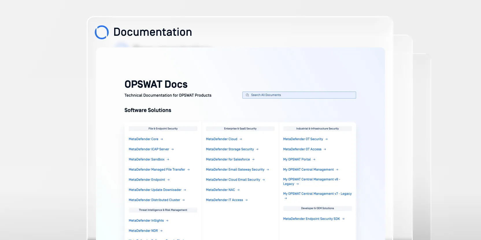Open the MetaDefender Sandbox link
The width and height of the screenshot is (481, 240).
pos(147,159)
